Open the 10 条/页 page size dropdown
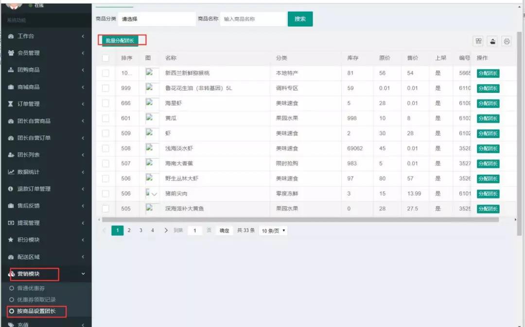Image resolution: width=525 pixels, height=327 pixels. pyautogui.click(x=273, y=231)
